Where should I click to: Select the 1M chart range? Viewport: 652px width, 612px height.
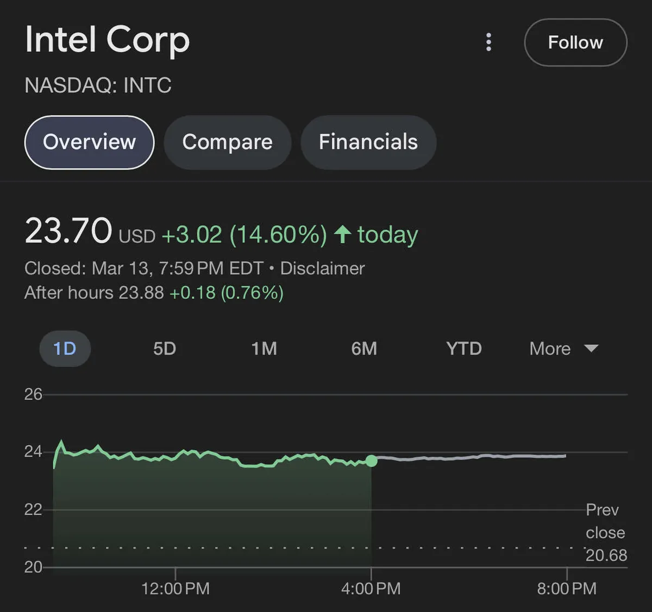tap(264, 349)
